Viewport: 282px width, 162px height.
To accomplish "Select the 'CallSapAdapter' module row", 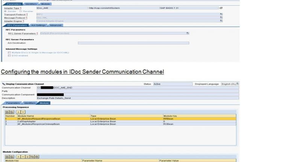I will point(120,121).
